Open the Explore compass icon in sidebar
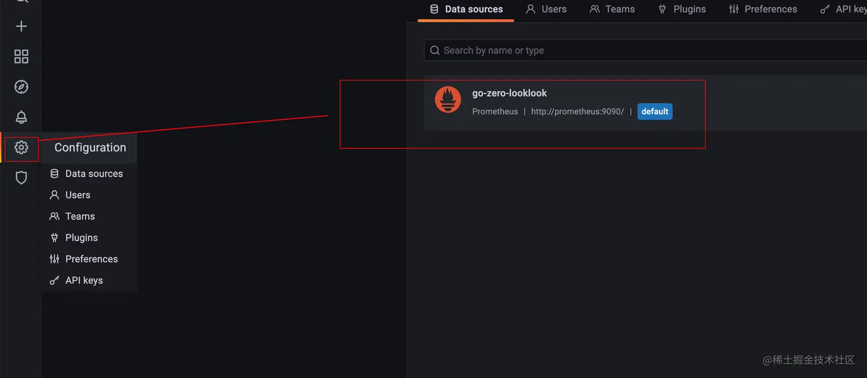The image size is (867, 378). pos(21,86)
